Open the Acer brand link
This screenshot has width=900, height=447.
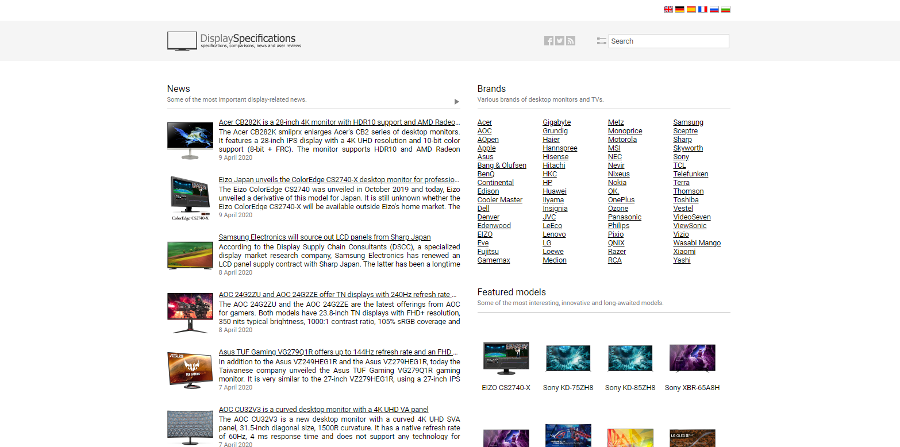[484, 122]
